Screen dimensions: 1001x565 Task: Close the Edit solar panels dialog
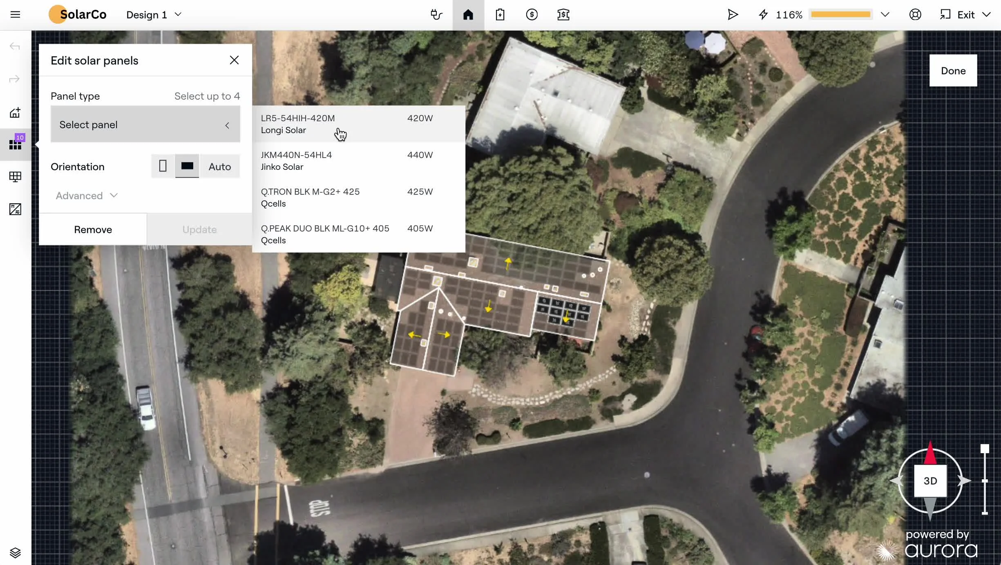234,60
